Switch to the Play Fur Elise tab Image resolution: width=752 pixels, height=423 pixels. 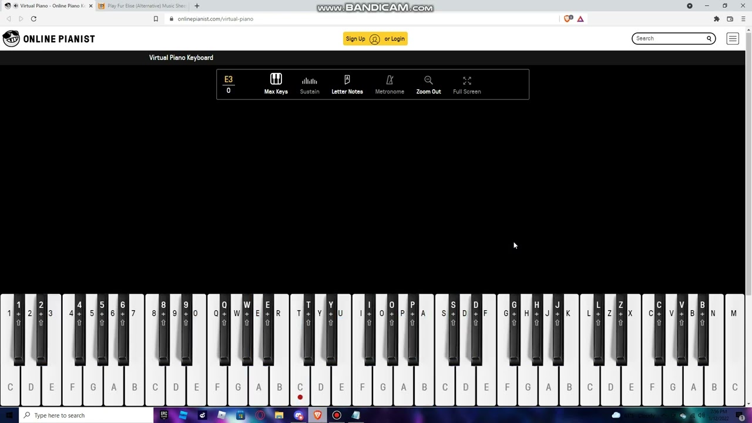[143, 6]
